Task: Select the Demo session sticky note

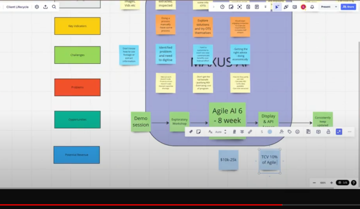Action: tap(140, 122)
